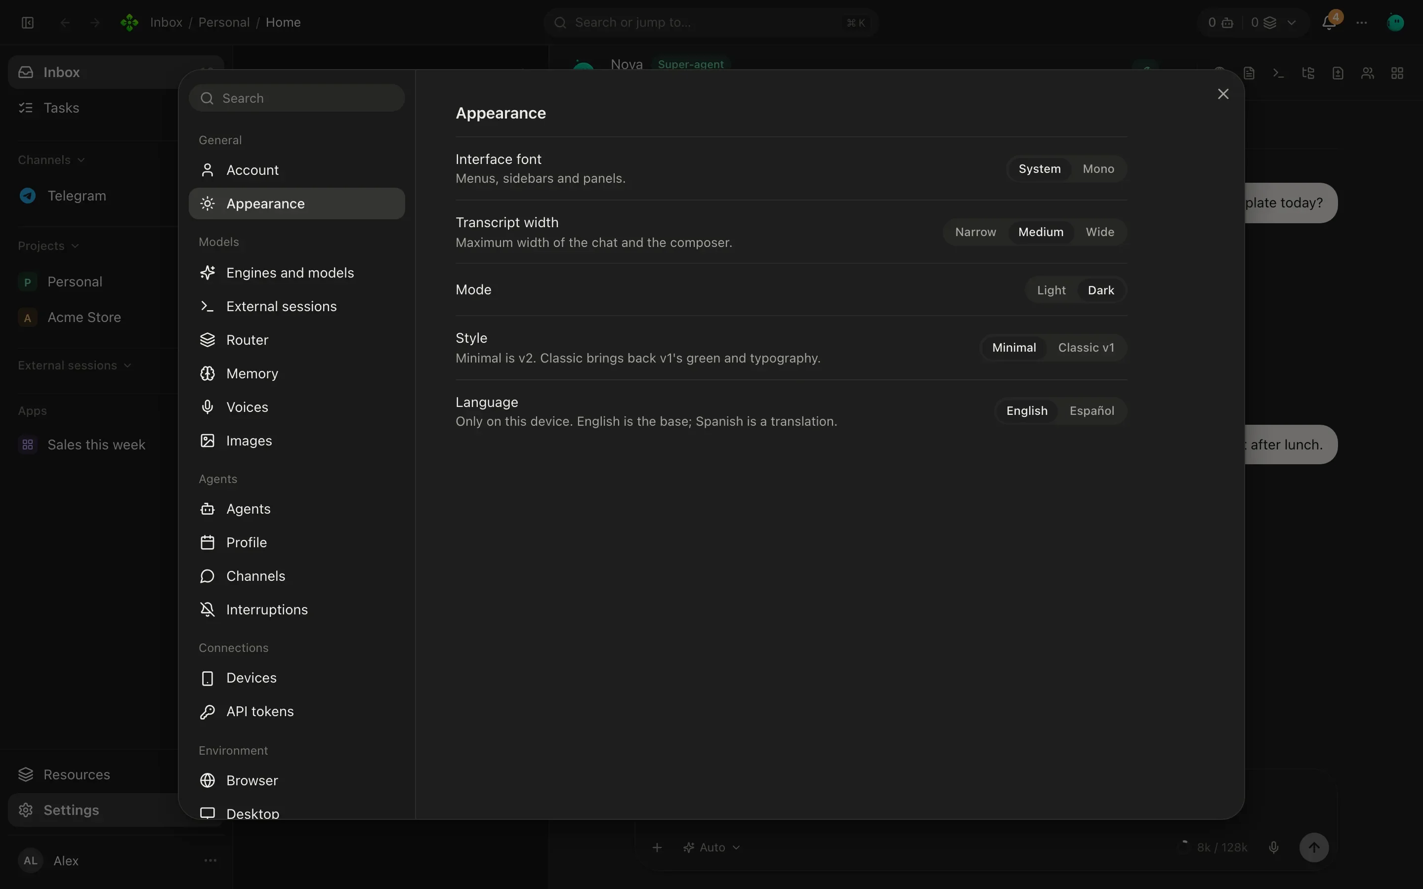1423x889 pixels.
Task: Open Account settings
Action: [296, 170]
